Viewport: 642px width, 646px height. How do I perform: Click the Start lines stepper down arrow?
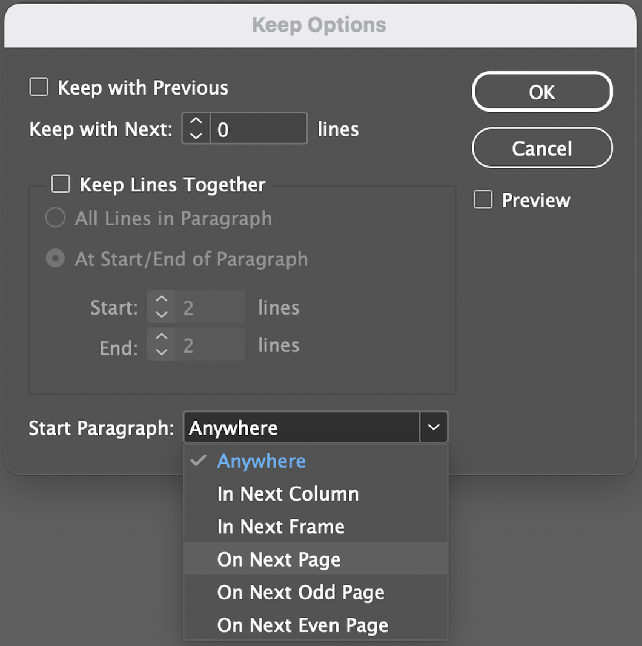(x=162, y=315)
